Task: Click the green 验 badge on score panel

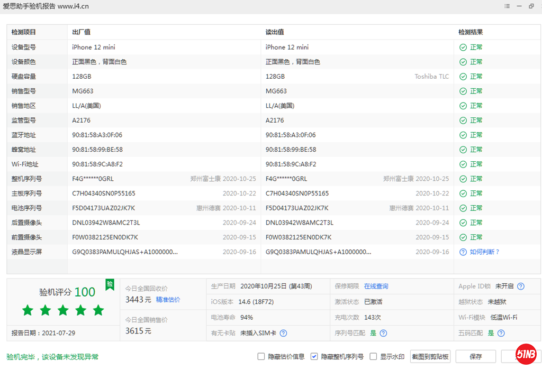Action: point(110,284)
